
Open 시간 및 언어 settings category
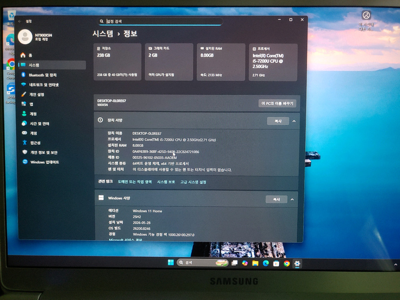tap(52, 124)
